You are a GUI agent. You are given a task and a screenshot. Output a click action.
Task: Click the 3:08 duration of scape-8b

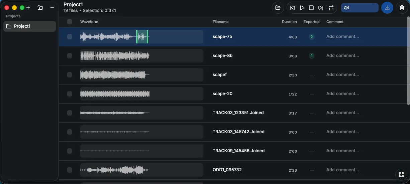click(293, 56)
